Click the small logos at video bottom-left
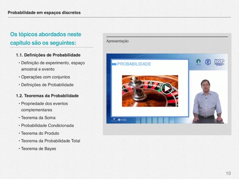 [x=119, y=119]
